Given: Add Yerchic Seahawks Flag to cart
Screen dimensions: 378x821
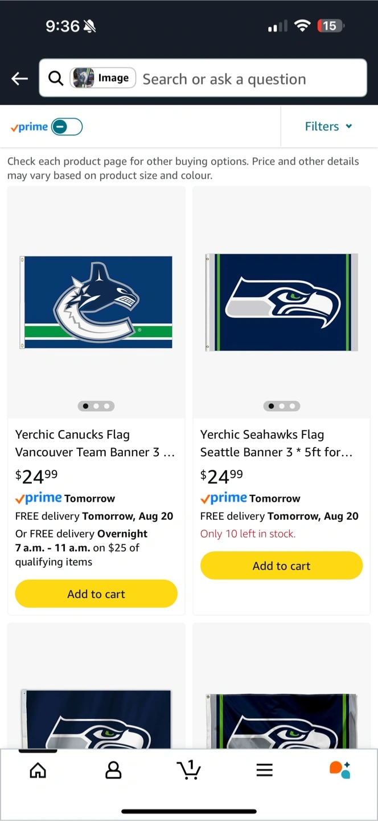Looking at the screenshot, I should tap(281, 566).
